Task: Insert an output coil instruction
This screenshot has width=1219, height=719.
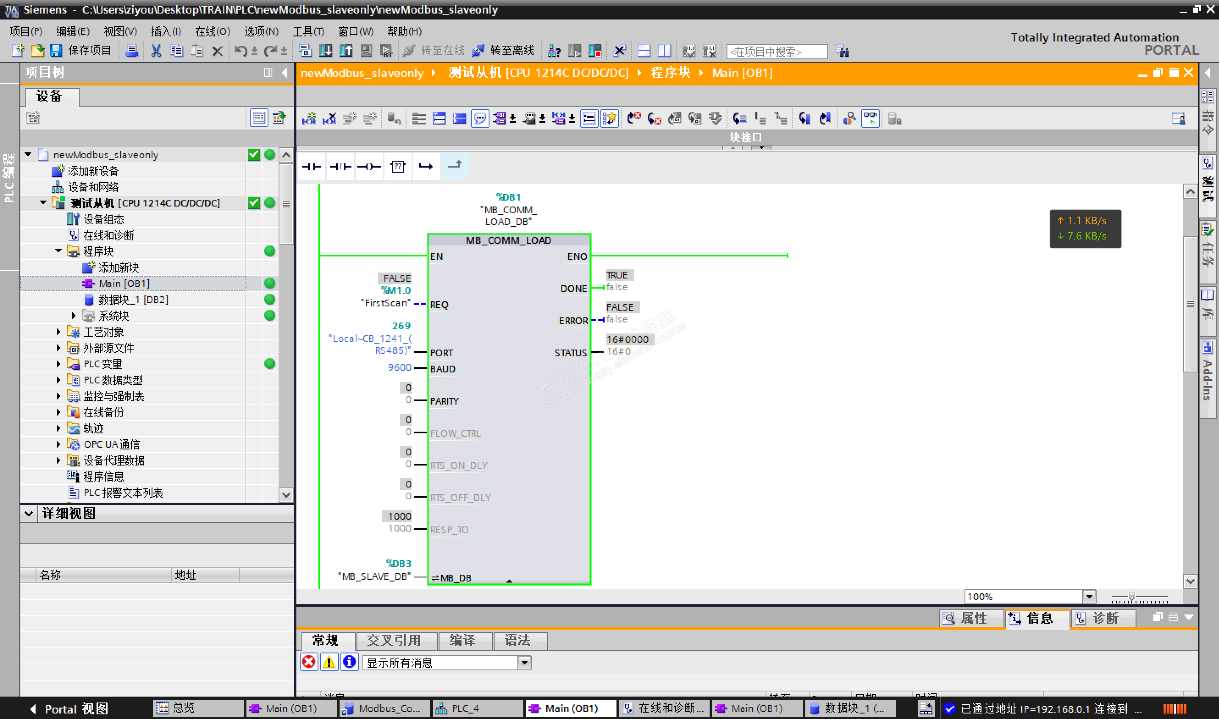Action: 369,167
